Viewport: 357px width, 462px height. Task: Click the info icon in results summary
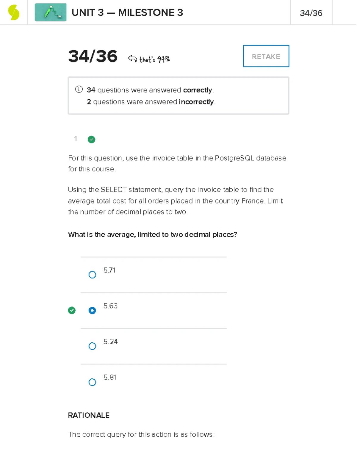[79, 89]
